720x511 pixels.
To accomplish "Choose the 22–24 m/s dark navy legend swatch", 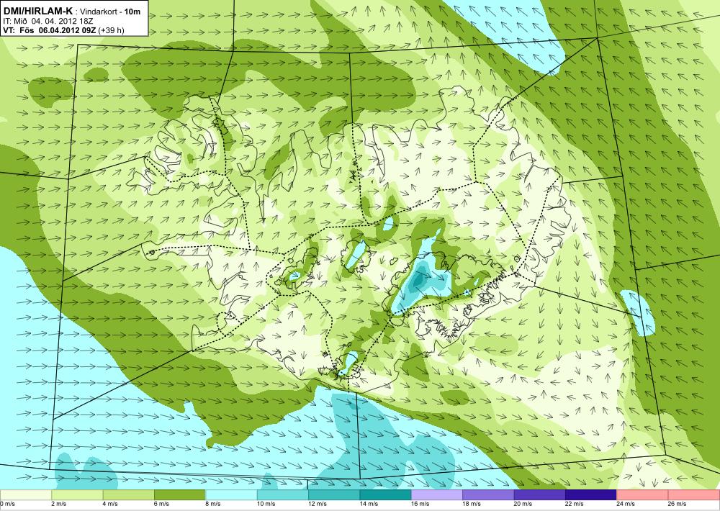I will pos(591,495).
